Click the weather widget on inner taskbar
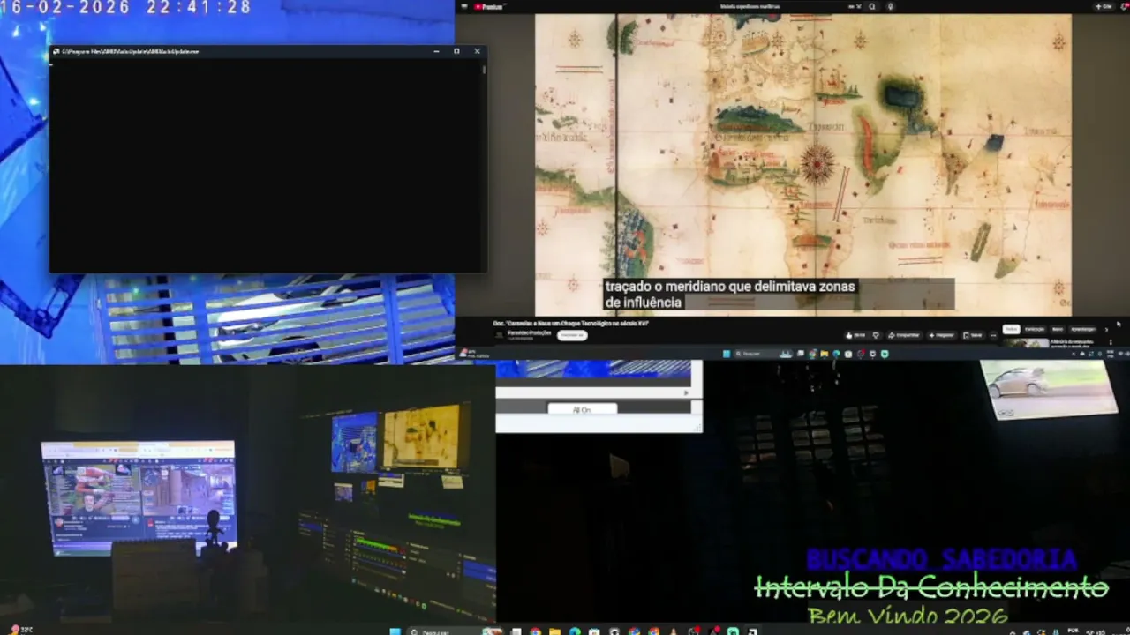 (x=472, y=354)
